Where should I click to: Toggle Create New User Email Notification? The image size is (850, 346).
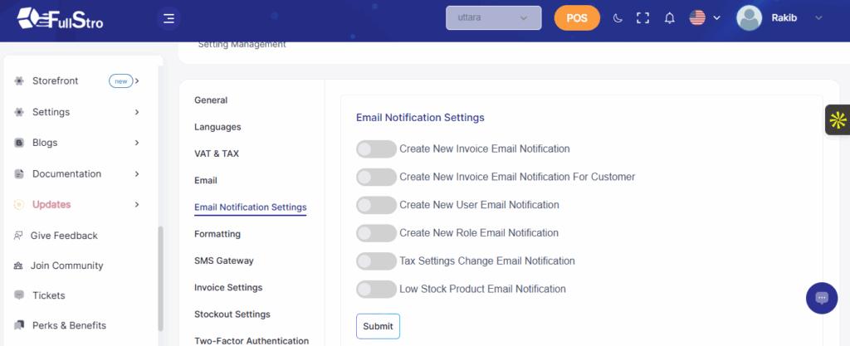(376, 205)
